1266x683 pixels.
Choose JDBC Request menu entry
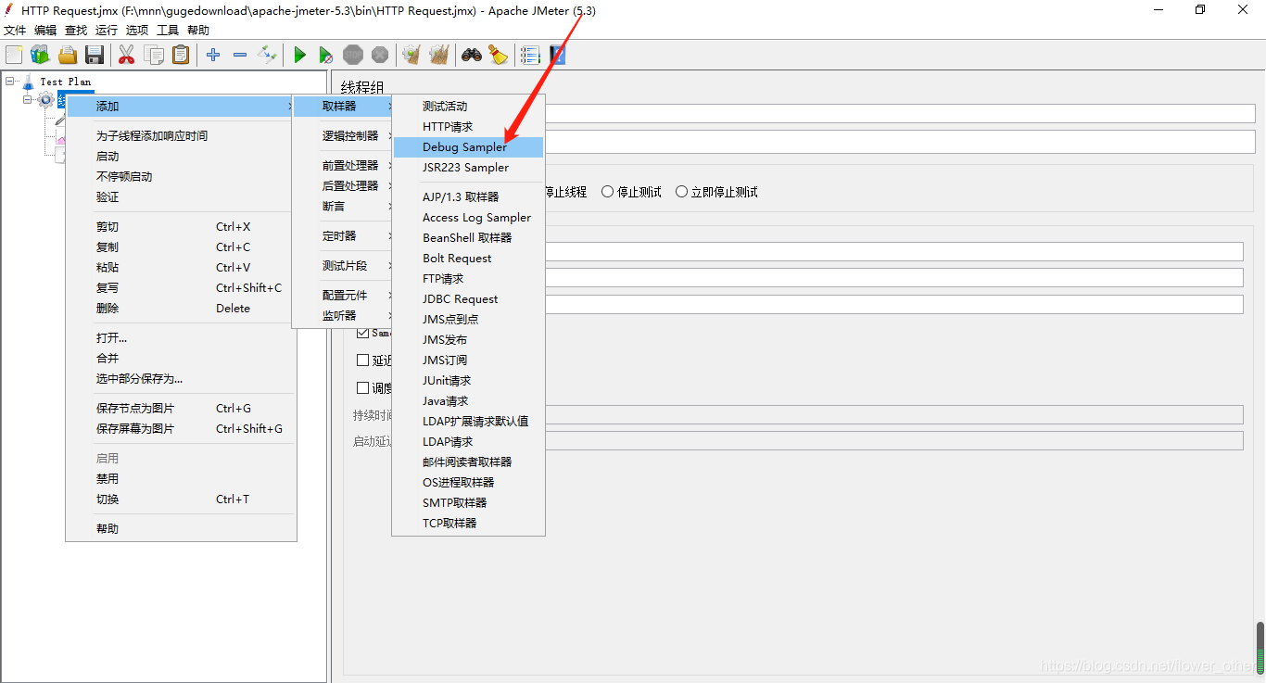pyautogui.click(x=469, y=299)
